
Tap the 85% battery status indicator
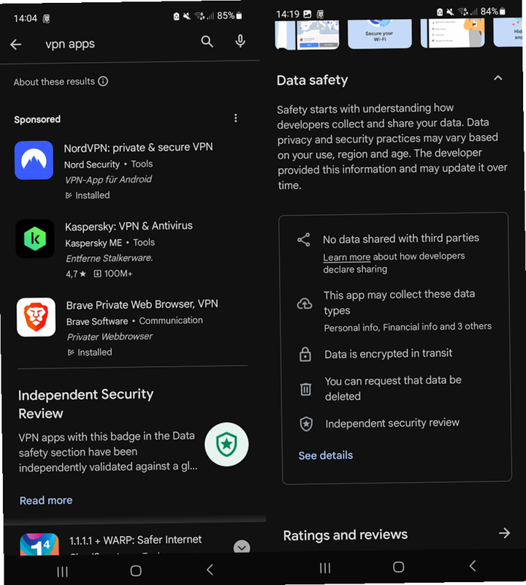tap(229, 15)
